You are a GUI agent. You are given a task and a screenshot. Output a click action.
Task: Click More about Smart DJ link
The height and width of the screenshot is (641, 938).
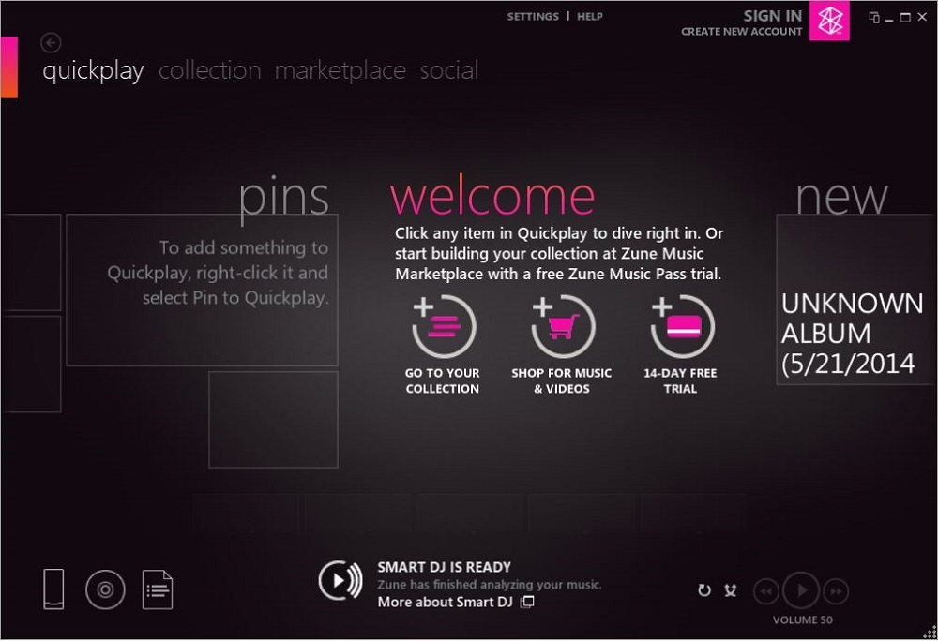tap(445, 602)
